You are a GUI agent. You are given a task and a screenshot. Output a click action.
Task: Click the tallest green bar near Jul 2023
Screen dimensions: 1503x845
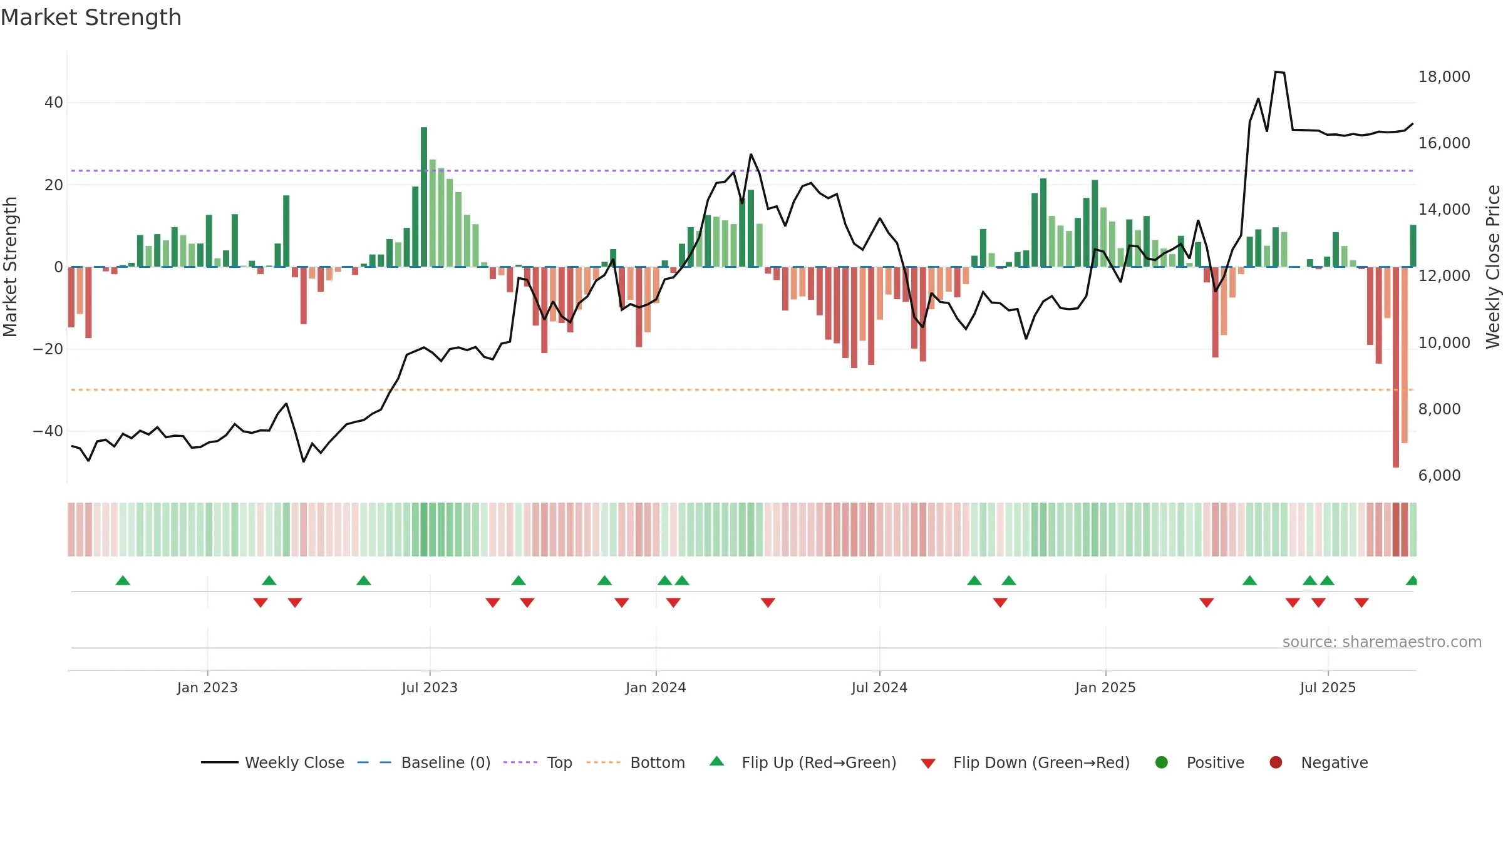[x=424, y=197]
